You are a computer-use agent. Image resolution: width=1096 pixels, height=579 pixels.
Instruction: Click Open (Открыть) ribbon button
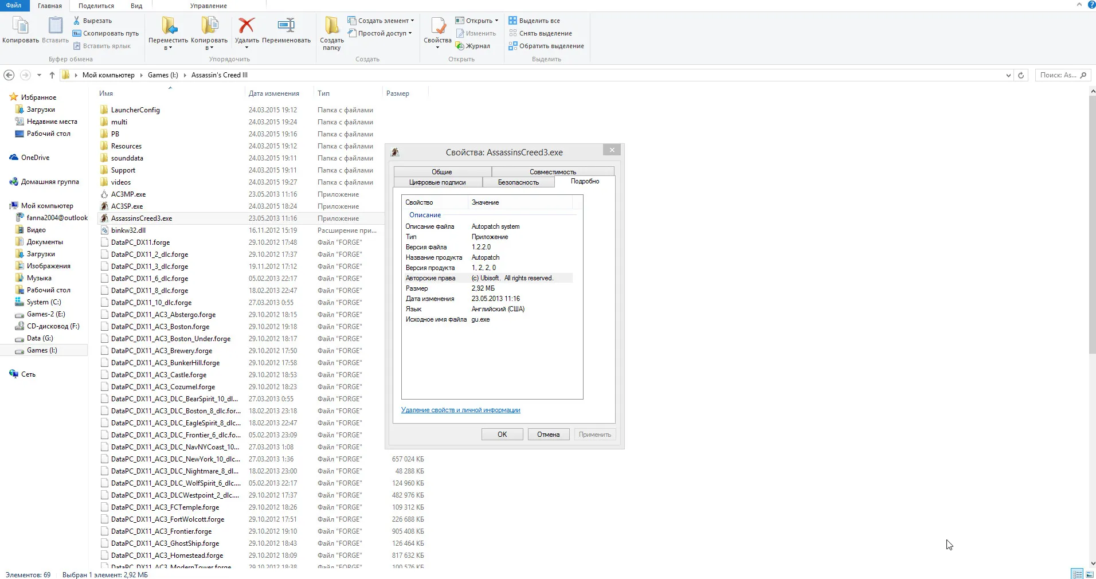click(476, 21)
